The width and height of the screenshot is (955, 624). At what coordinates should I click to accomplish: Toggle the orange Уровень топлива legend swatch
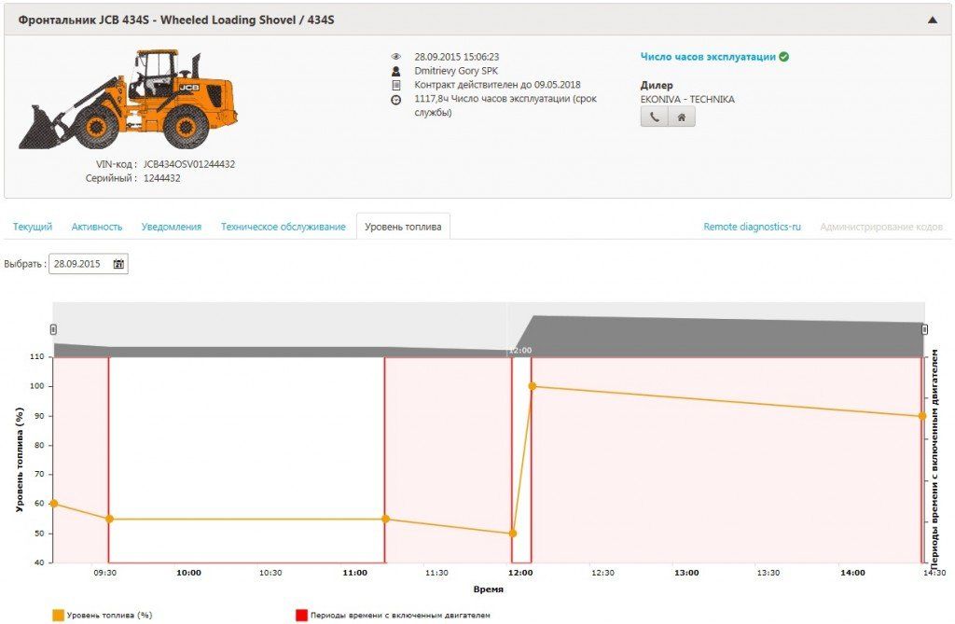point(59,615)
